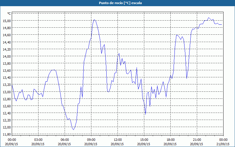
Task: Select the 11,80 y-axis value
Action: pyautogui.click(x=7, y=134)
